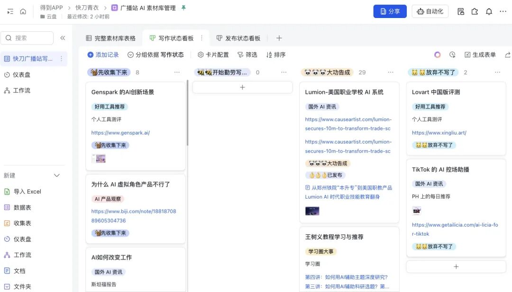The height and width of the screenshot is (292, 512).
Task: Go to the home icon
Action: 23,11
